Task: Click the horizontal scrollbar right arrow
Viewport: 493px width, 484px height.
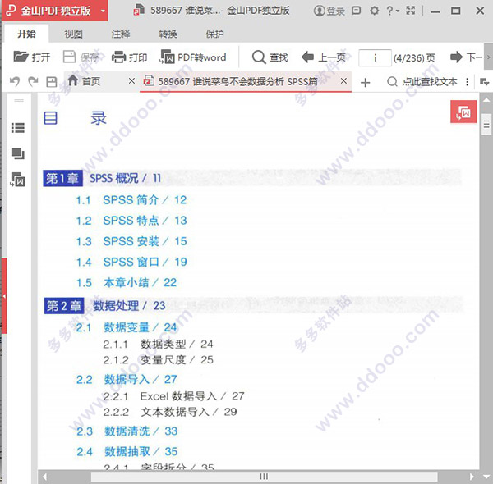Action: click(x=472, y=477)
